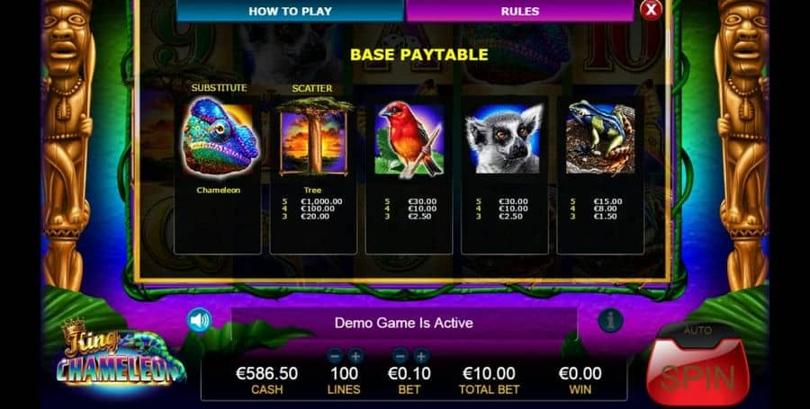
Task: Spin the reels with the red button
Action: [x=697, y=376]
